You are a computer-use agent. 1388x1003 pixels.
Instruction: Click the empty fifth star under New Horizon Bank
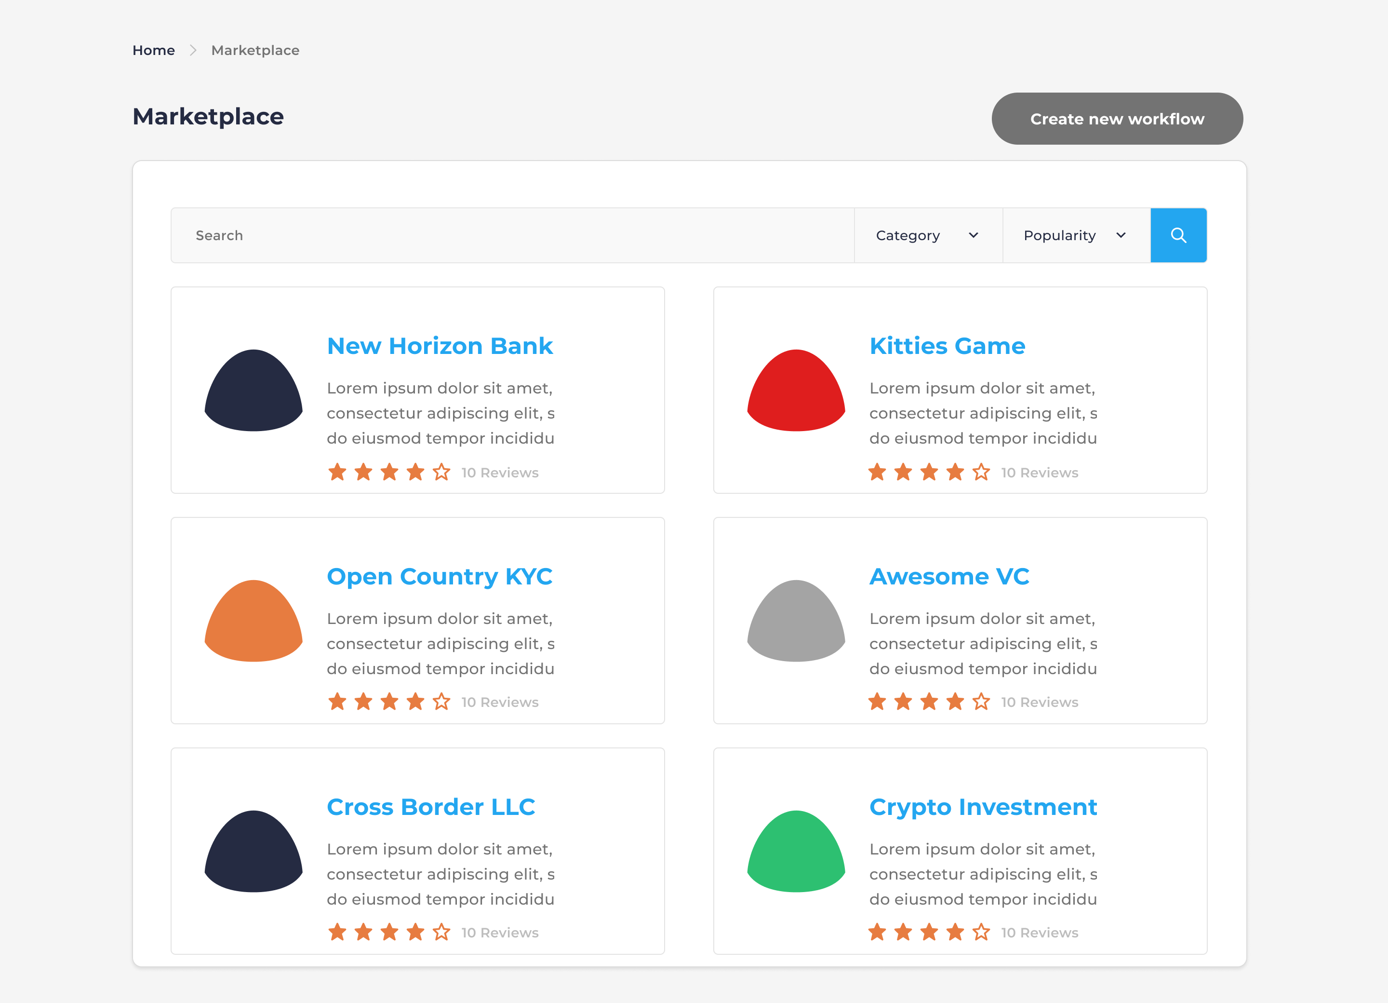pyautogui.click(x=441, y=472)
